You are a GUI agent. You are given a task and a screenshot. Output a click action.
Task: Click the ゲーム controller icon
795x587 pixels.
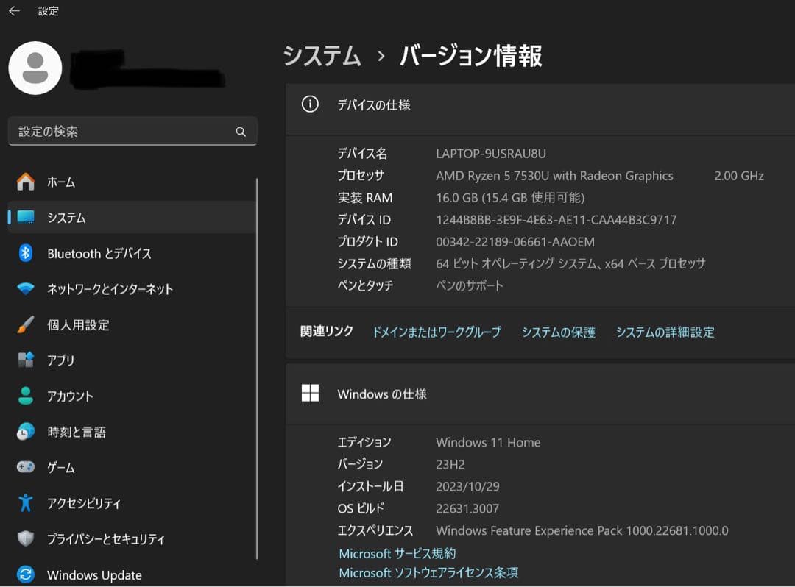[x=26, y=467]
